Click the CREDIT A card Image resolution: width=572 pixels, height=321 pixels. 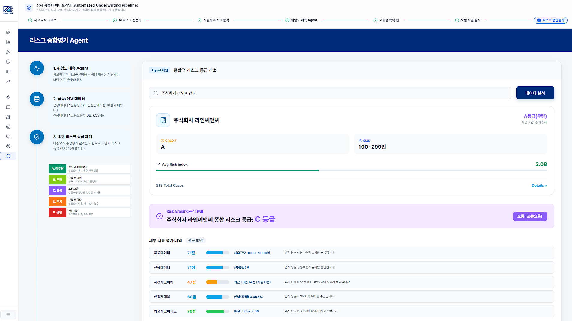pyautogui.click(x=253, y=144)
